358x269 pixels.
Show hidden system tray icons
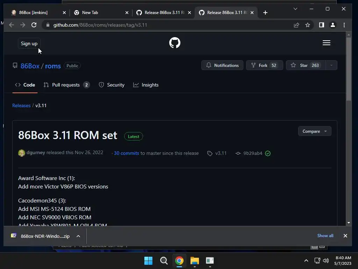tap(306, 261)
